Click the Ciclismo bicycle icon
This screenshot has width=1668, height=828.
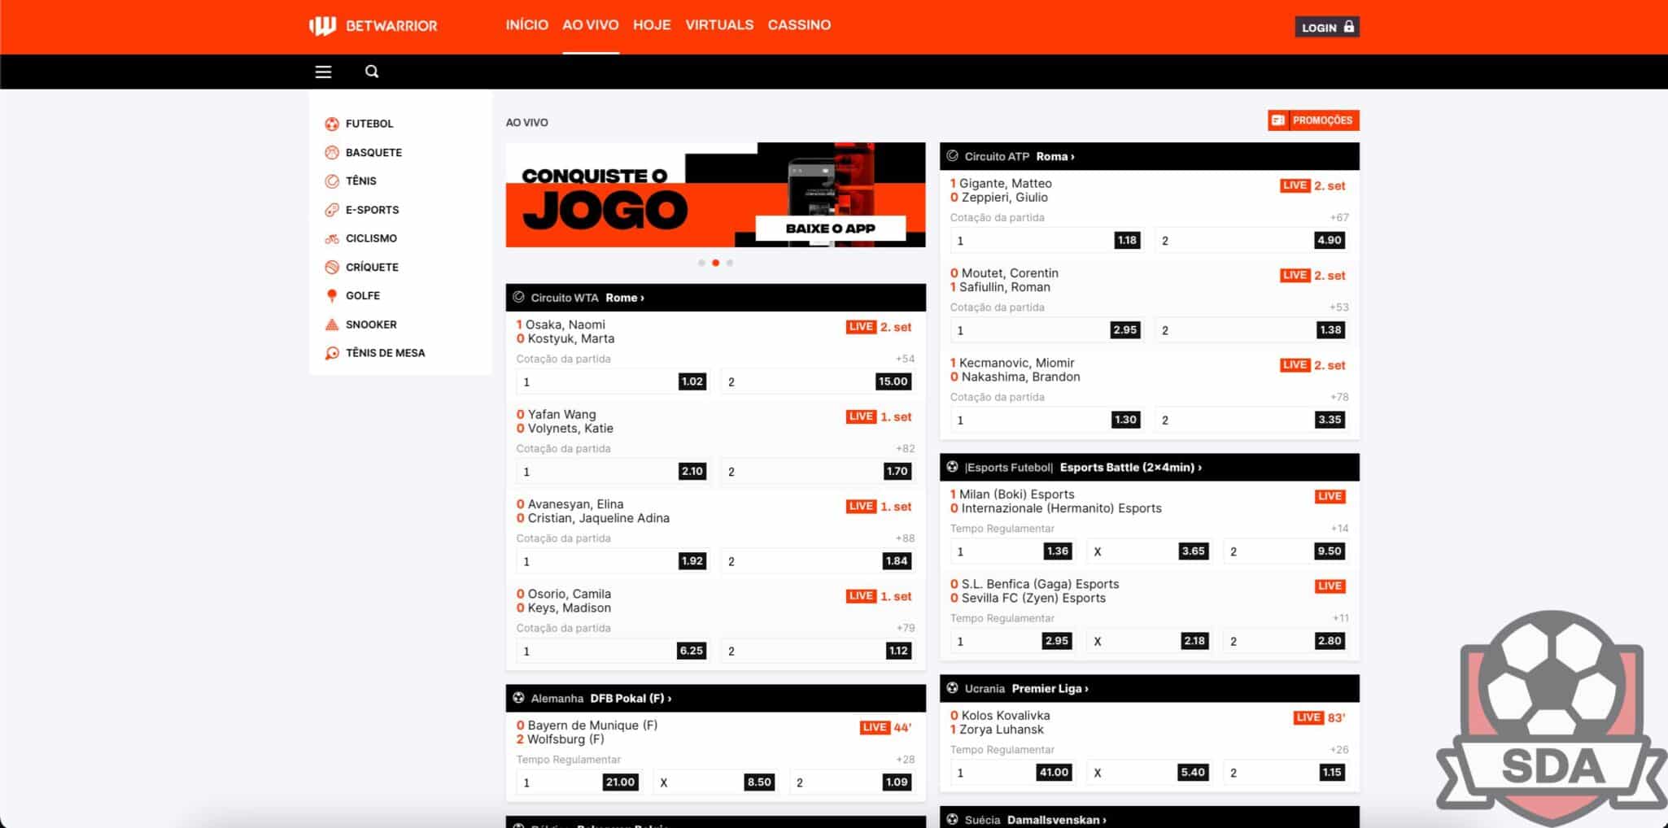tap(332, 238)
